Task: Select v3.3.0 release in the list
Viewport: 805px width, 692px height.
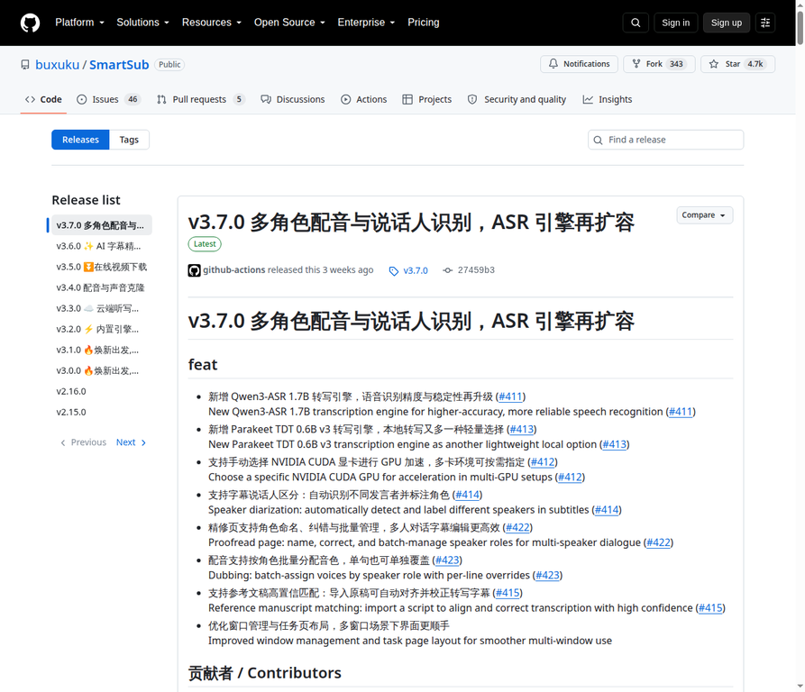Action: coord(102,308)
